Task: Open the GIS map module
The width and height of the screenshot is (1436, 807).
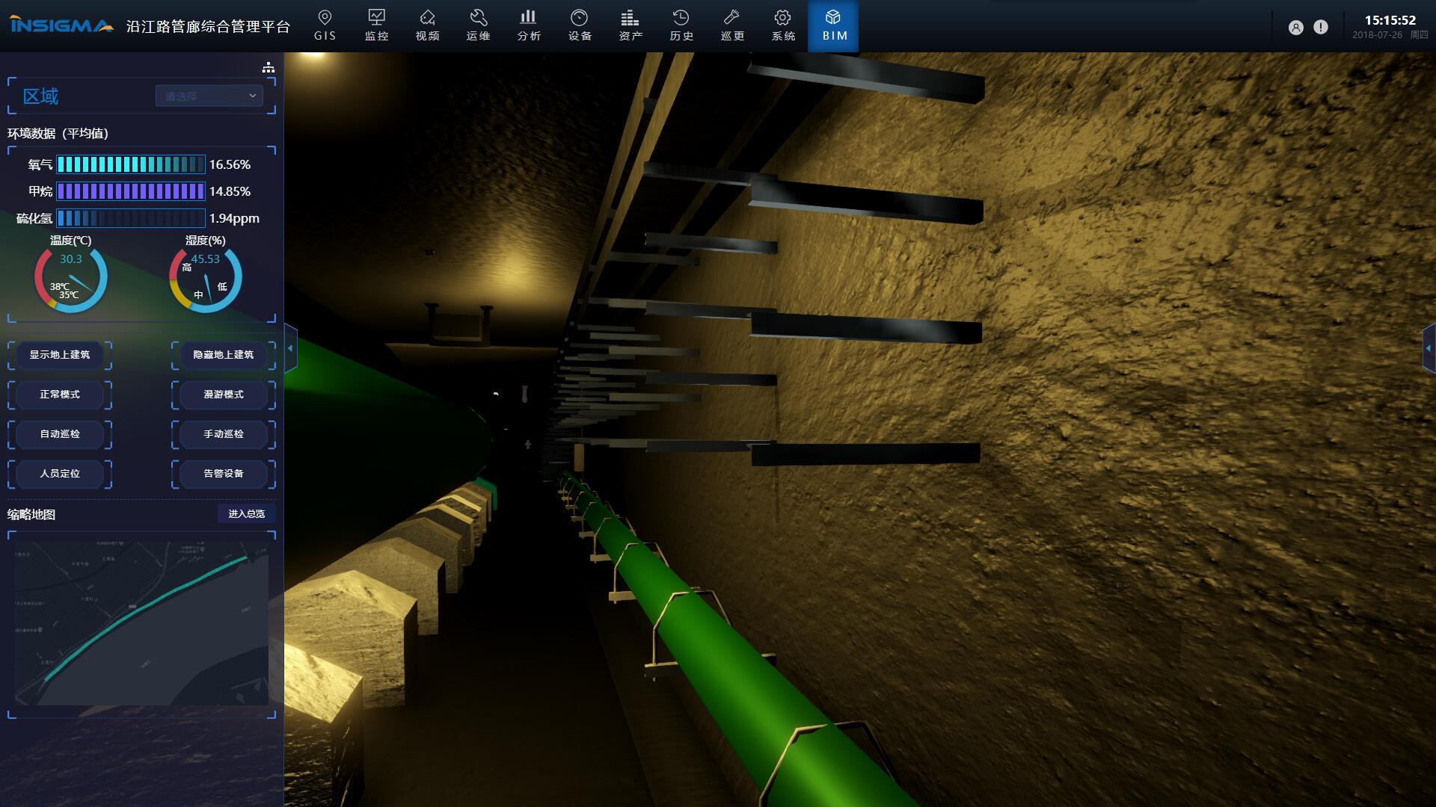Action: click(x=325, y=25)
